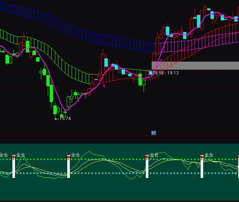Click the green candle above the 15.74 low

coord(55,109)
